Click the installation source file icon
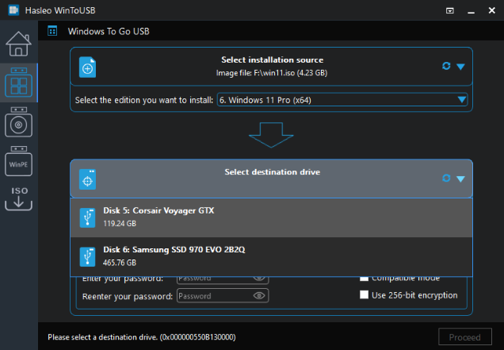Viewport: 504px width, 350px height. [88, 68]
